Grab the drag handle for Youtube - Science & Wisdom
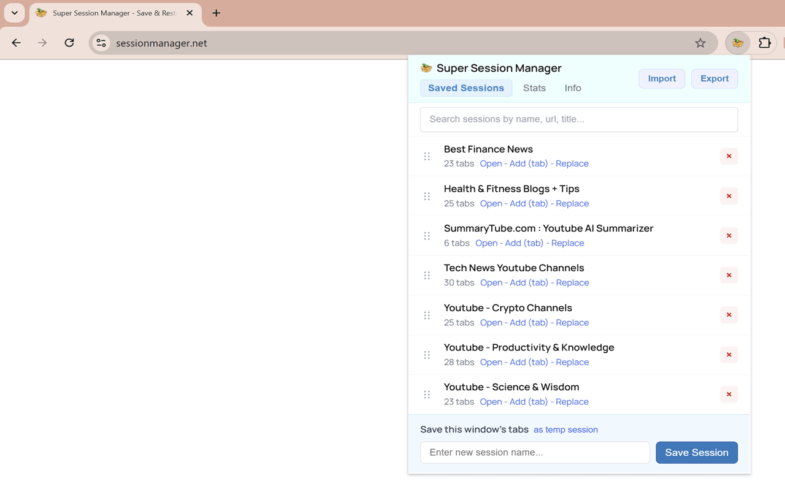Viewport: 785px width, 490px height. point(427,394)
